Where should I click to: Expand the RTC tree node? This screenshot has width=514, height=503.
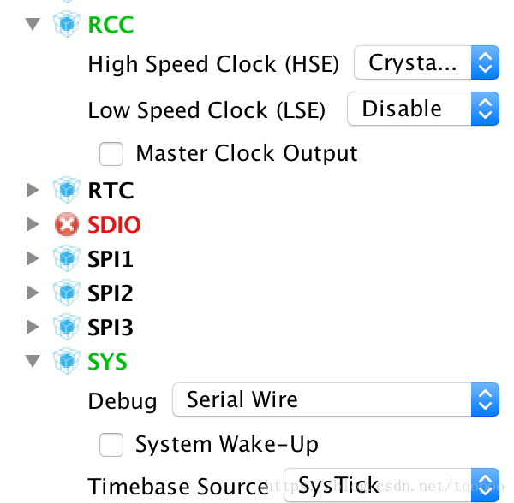tap(33, 190)
